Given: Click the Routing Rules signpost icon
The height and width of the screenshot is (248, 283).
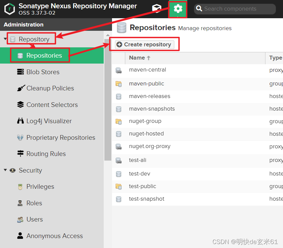Looking at the screenshot, I should (x=21, y=154).
